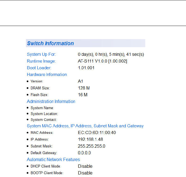Click the Switch Information heading
186x177 pixels.
(51, 44)
